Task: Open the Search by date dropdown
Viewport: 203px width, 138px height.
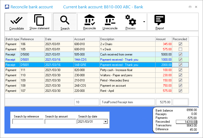Action: 105,121
